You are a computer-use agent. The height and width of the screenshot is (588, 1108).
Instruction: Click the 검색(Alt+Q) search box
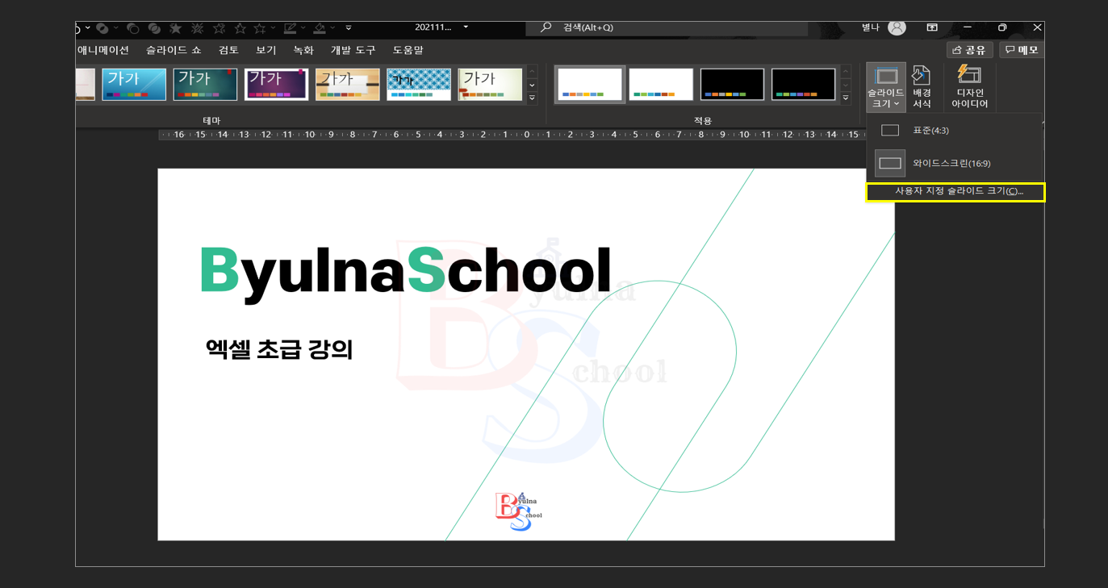coord(667,28)
